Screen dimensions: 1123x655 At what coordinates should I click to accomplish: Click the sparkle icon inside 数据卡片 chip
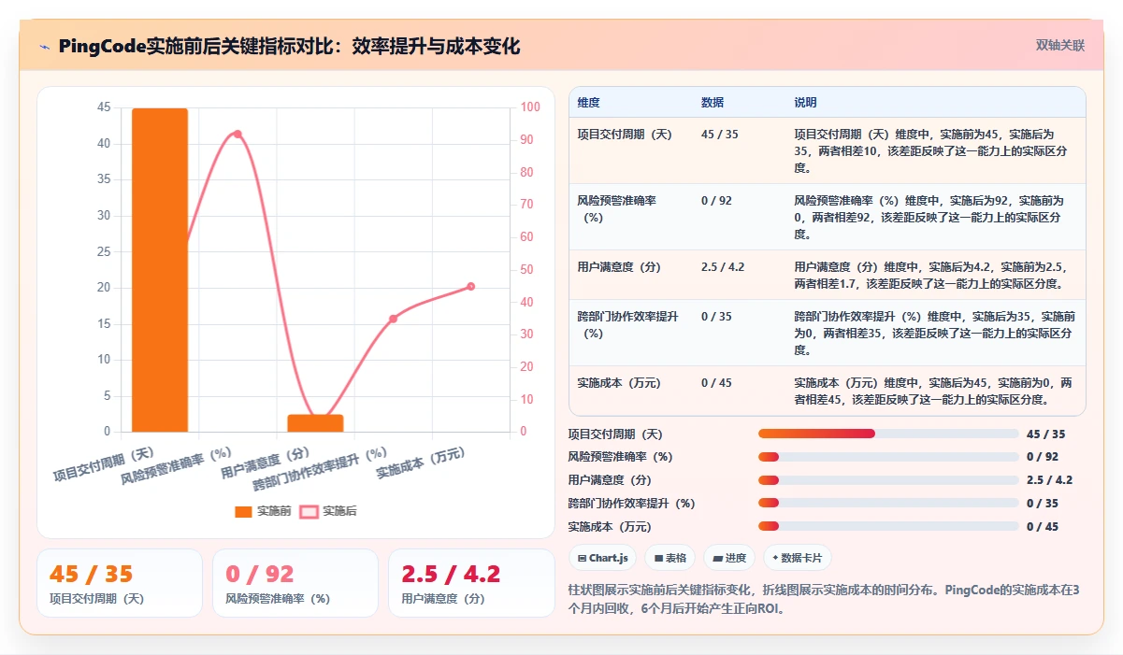click(776, 558)
